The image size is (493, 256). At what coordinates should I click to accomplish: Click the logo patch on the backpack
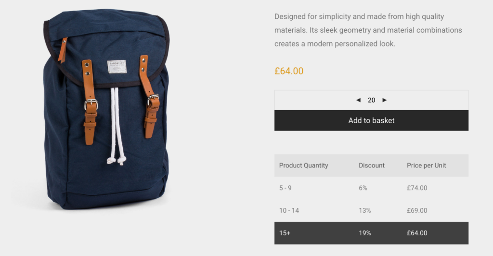tap(117, 66)
